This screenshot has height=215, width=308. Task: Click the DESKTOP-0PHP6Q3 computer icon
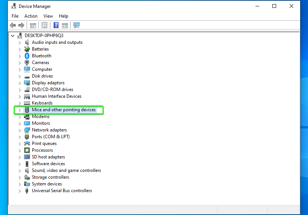[x=20, y=36]
